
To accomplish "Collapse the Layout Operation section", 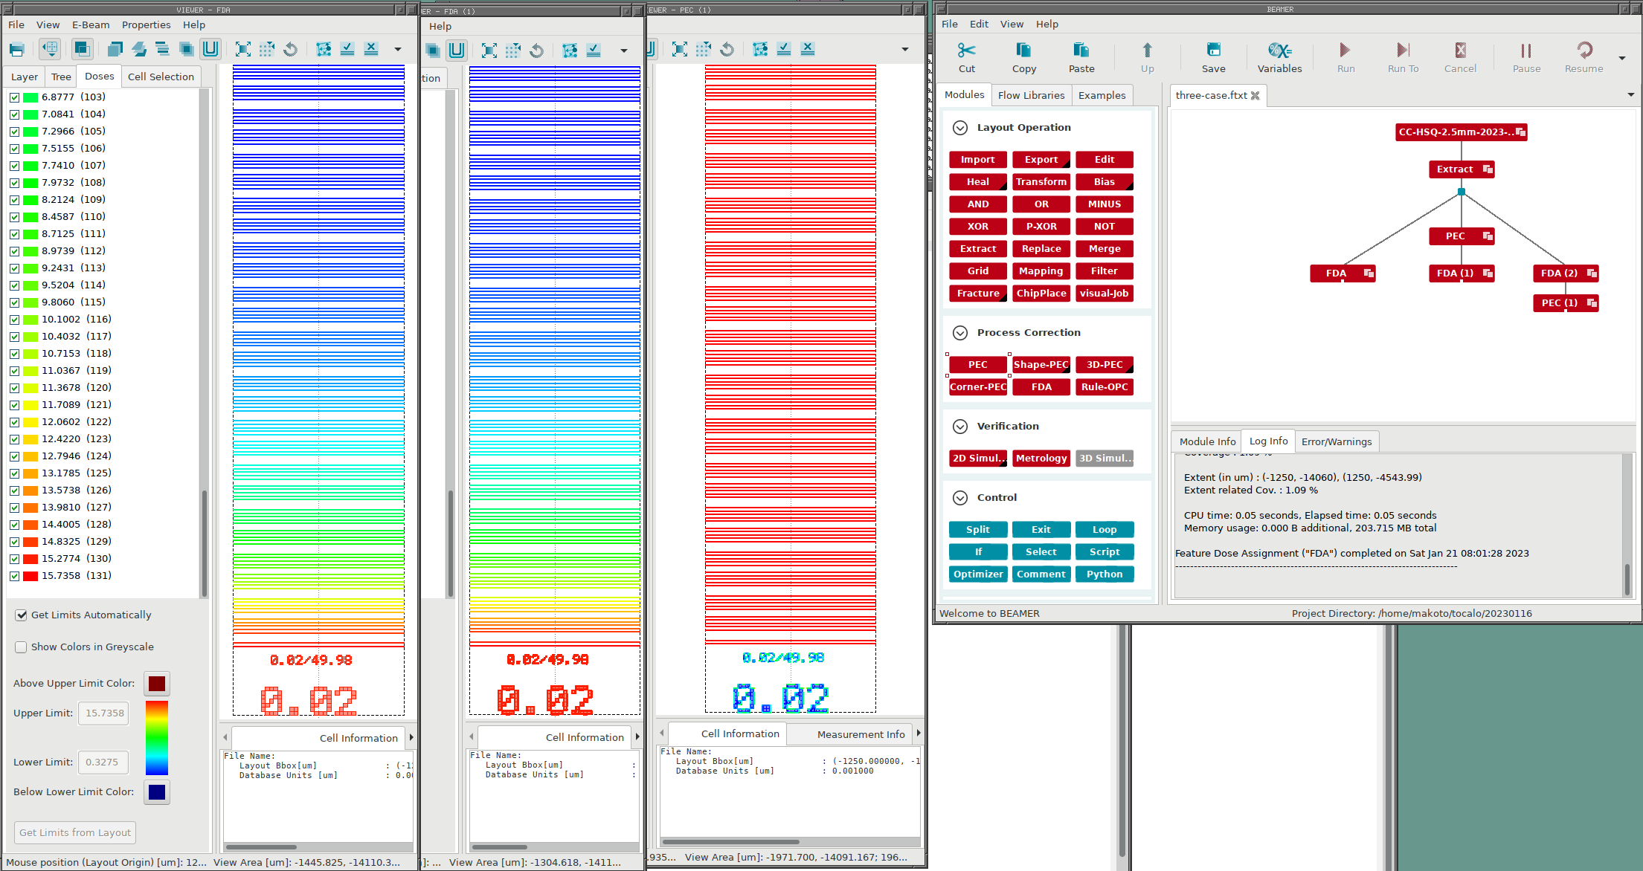I will click(960, 128).
